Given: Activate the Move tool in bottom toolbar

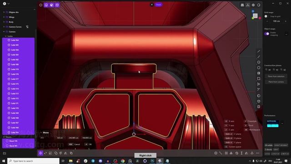Looking at the screenshot, I should (40, 153).
